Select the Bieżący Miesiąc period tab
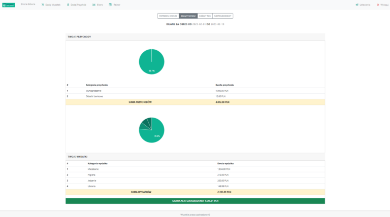This screenshot has height=217, width=390. pos(188,16)
